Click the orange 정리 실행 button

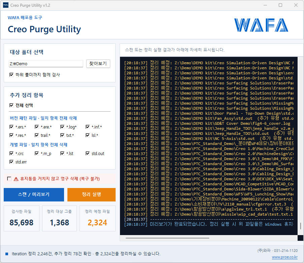click(x=91, y=194)
